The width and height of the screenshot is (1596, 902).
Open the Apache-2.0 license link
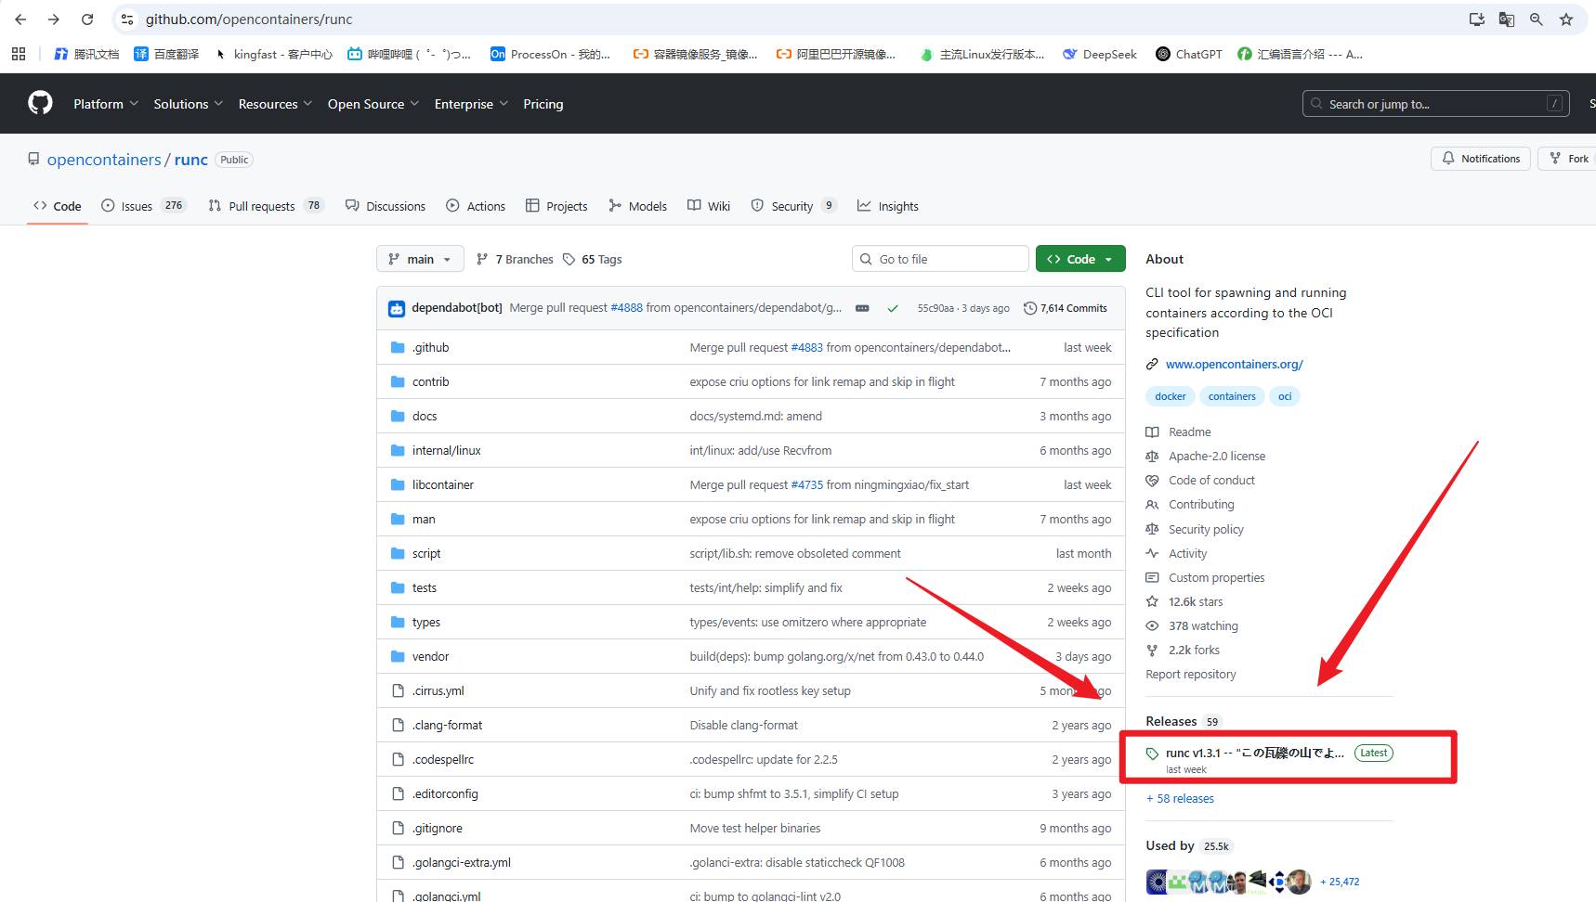[x=1217, y=456]
